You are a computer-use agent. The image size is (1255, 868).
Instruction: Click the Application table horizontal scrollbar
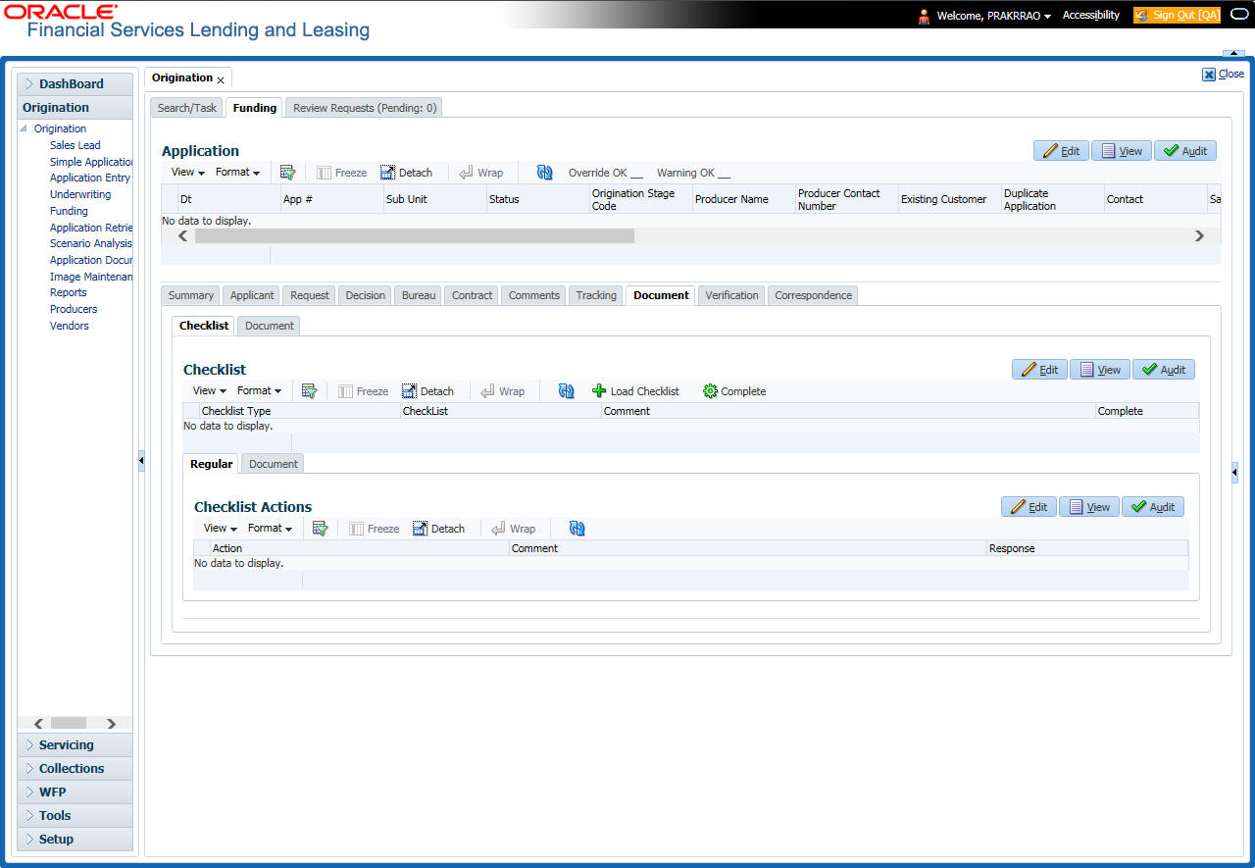[x=415, y=236]
